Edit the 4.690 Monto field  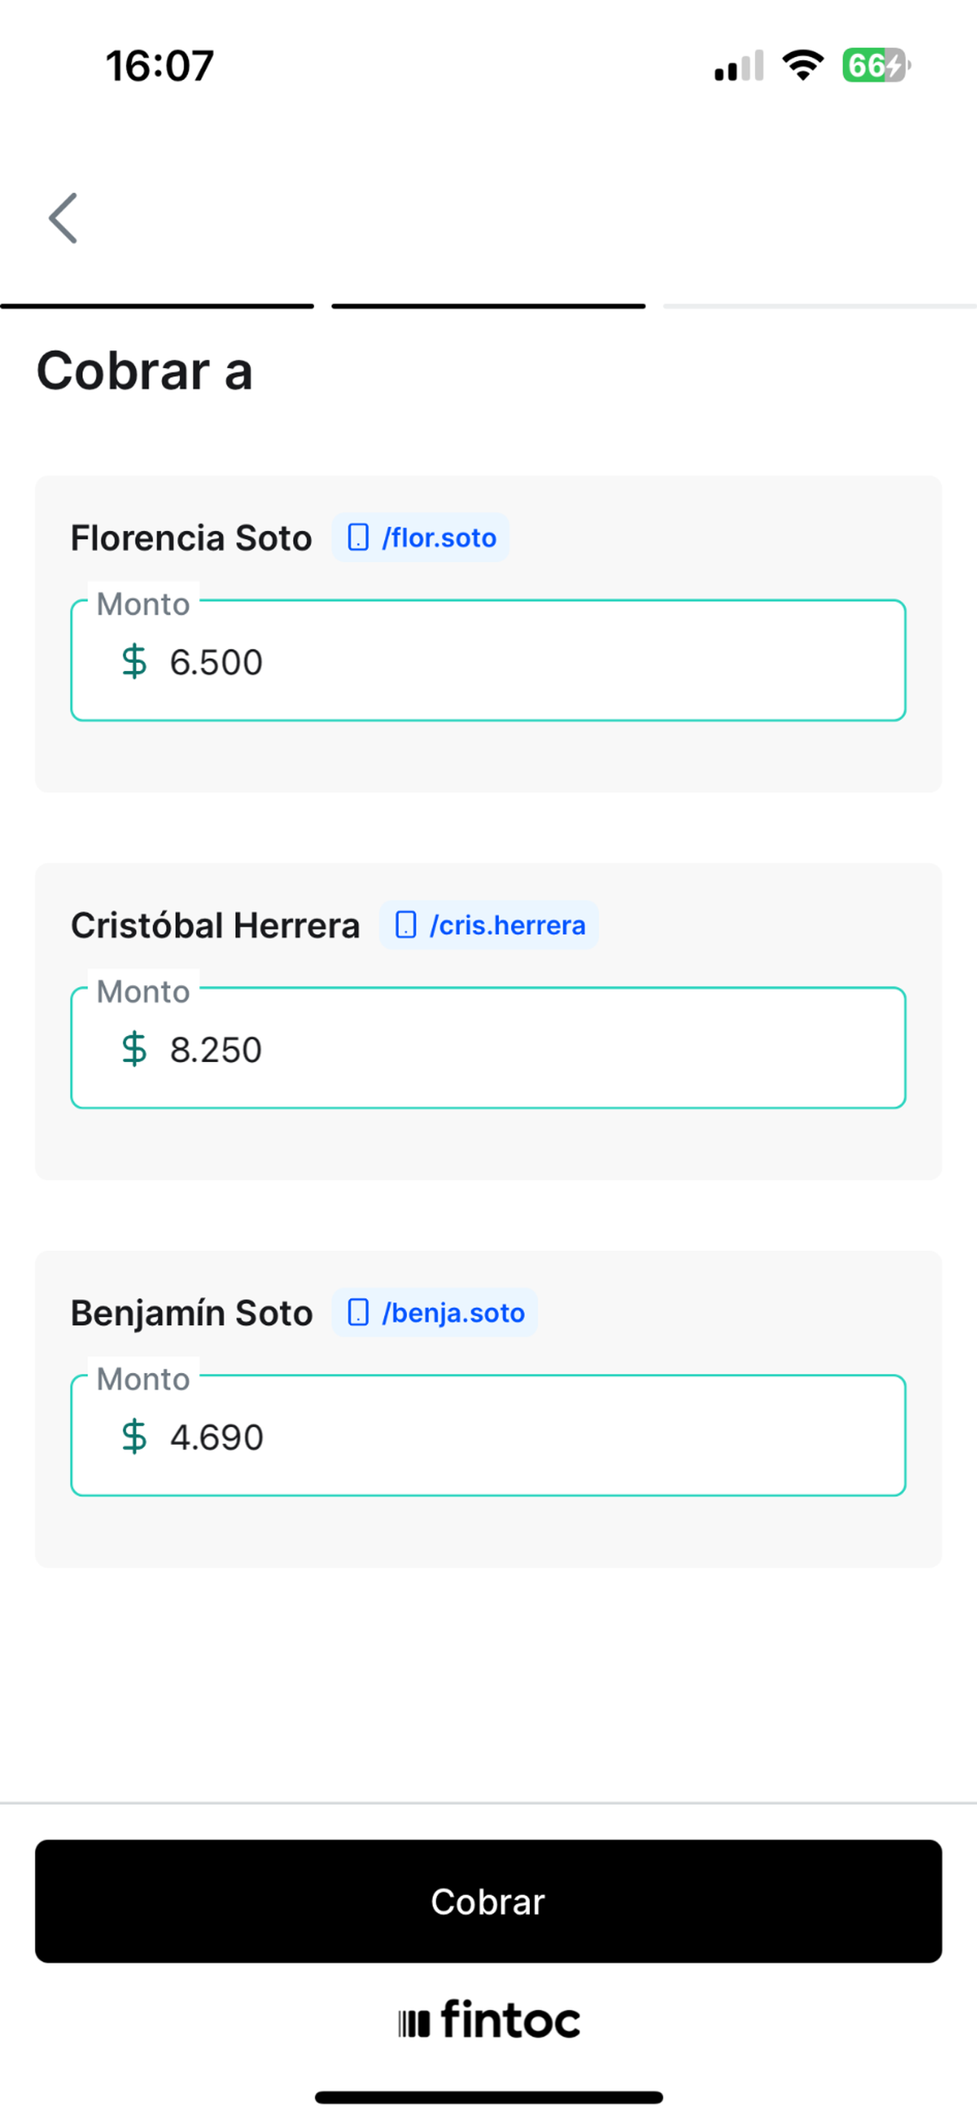pos(488,1435)
